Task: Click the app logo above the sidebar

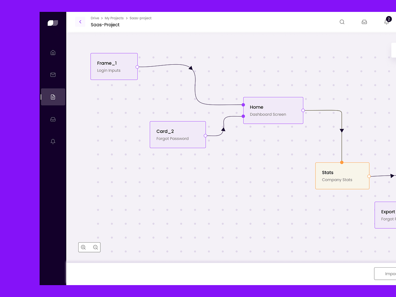Action: point(53,22)
